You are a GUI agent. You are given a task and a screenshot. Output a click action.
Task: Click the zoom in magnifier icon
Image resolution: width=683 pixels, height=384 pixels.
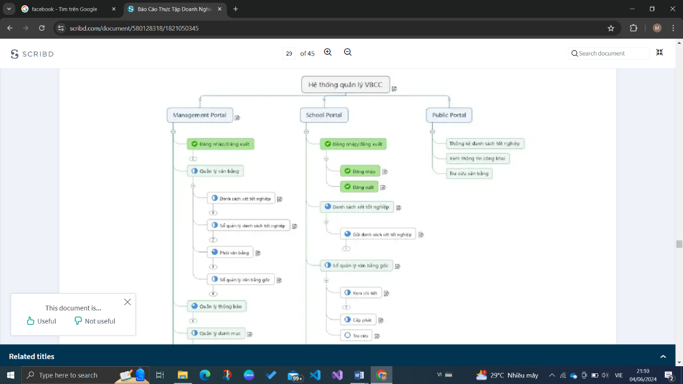(x=328, y=52)
